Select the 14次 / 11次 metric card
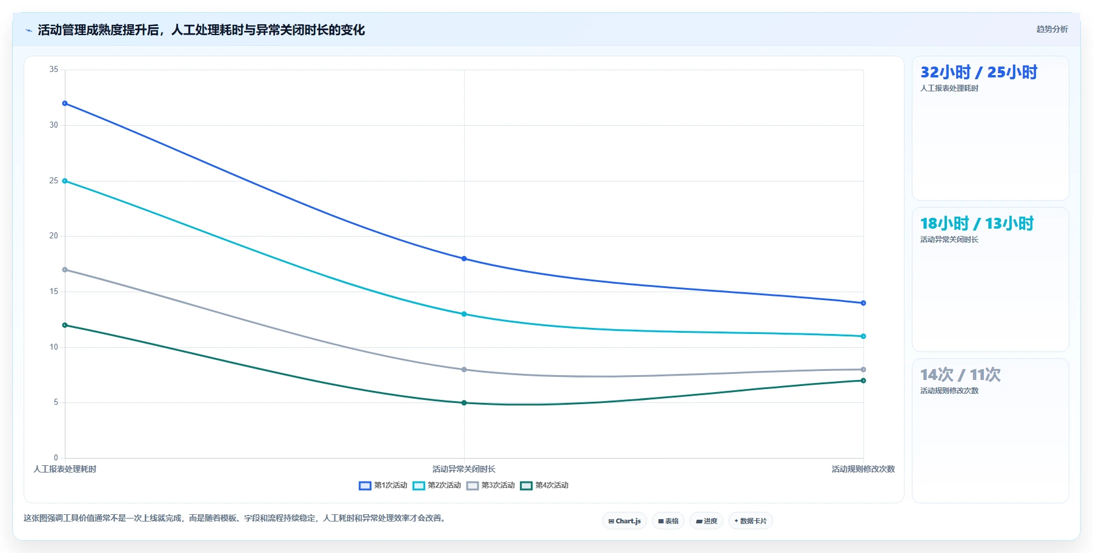 (x=991, y=431)
